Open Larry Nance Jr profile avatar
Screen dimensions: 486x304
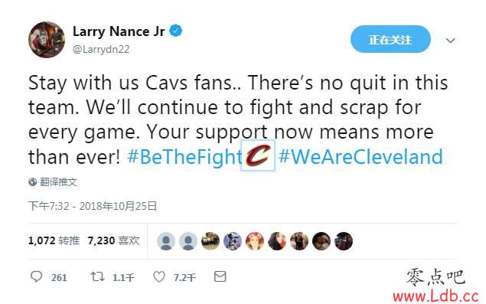pyautogui.click(x=47, y=40)
